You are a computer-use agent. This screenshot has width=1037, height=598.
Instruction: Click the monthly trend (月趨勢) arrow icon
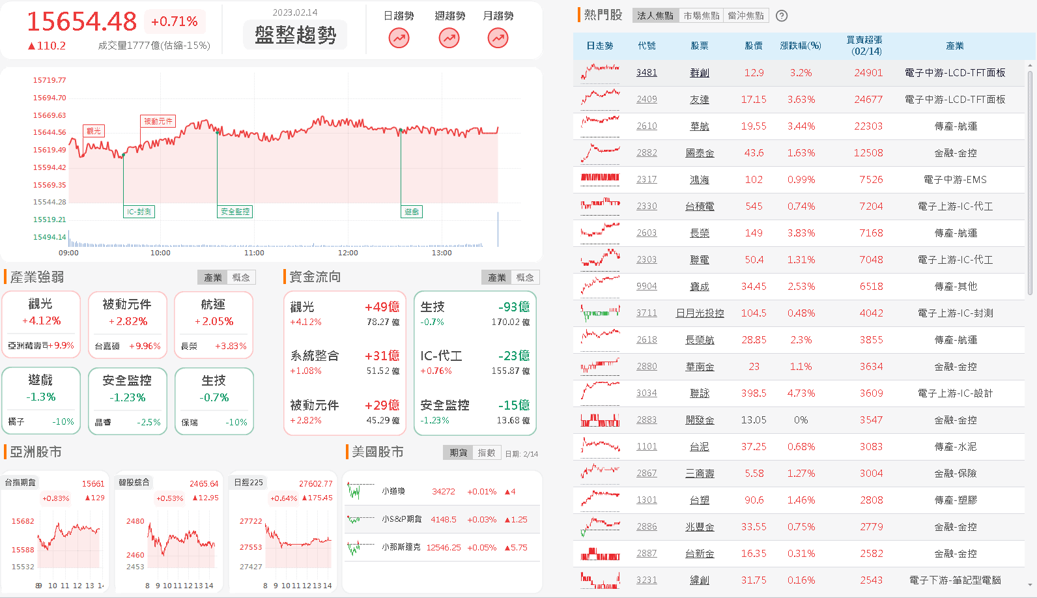pos(498,38)
